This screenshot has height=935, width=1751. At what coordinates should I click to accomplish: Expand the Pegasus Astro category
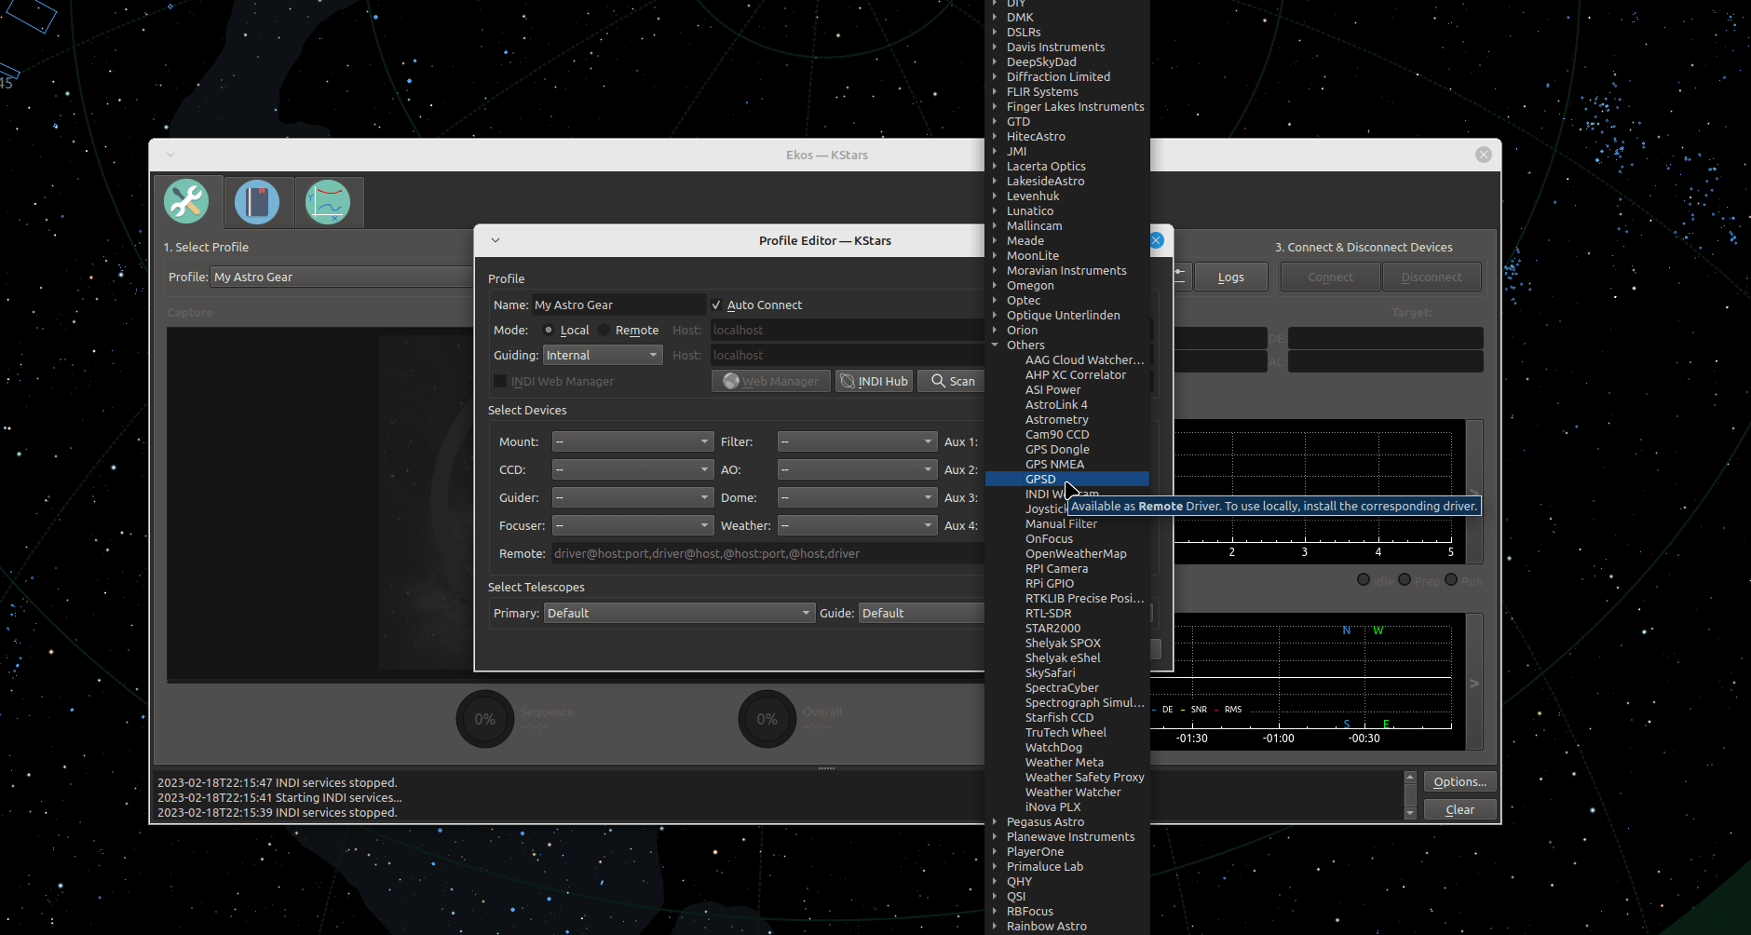point(995,821)
